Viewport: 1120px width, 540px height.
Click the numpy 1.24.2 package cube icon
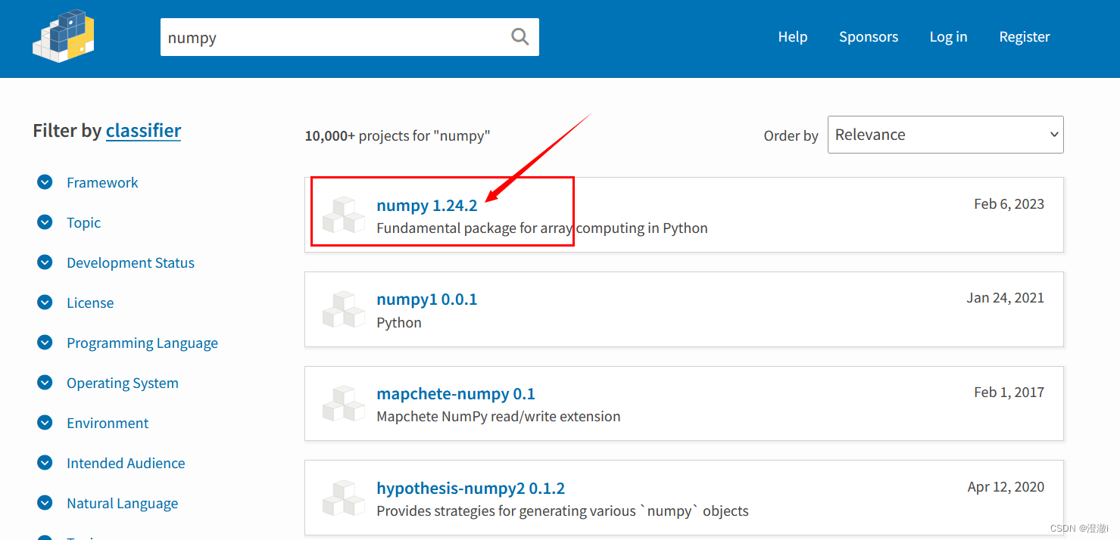pyautogui.click(x=344, y=215)
